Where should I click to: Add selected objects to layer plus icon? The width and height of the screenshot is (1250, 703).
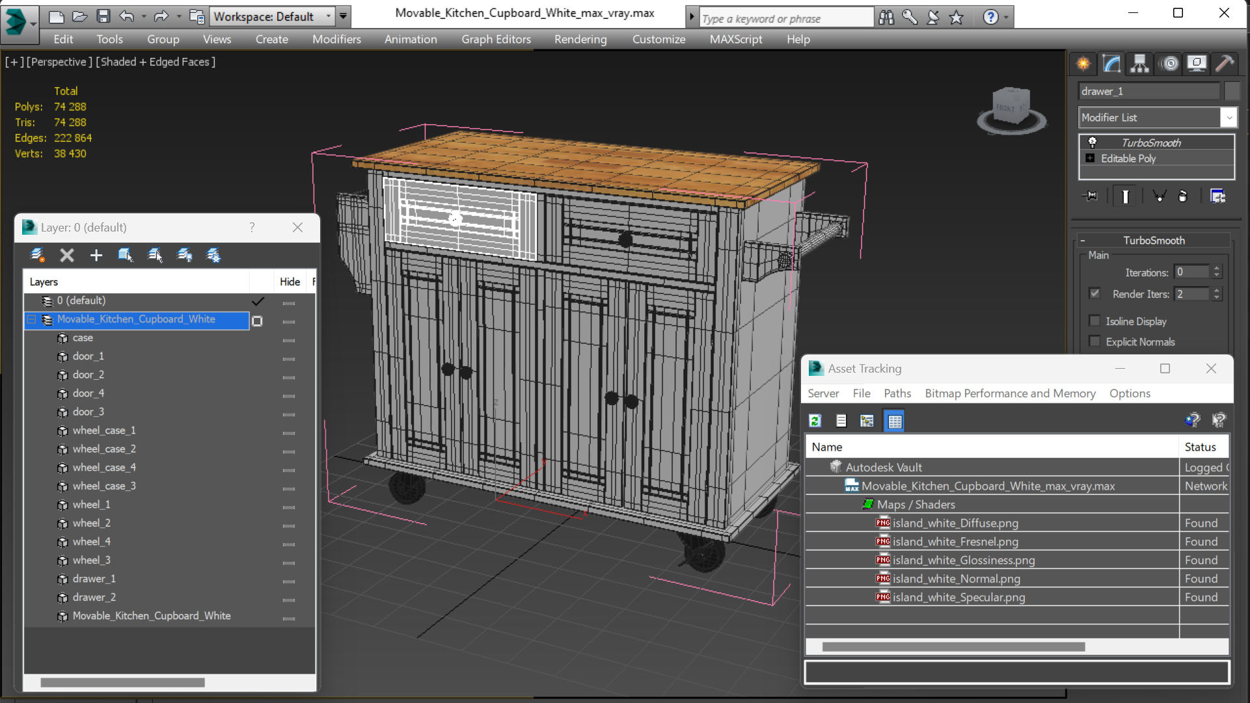(96, 255)
